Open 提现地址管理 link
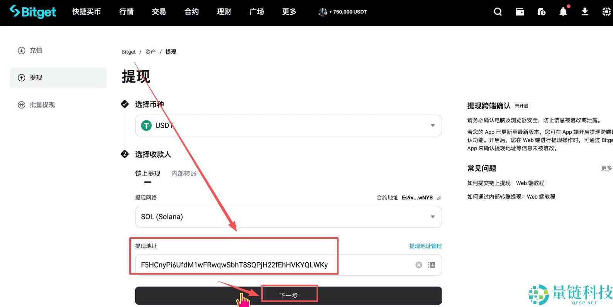The height and width of the screenshot is (307, 613). pos(425,246)
